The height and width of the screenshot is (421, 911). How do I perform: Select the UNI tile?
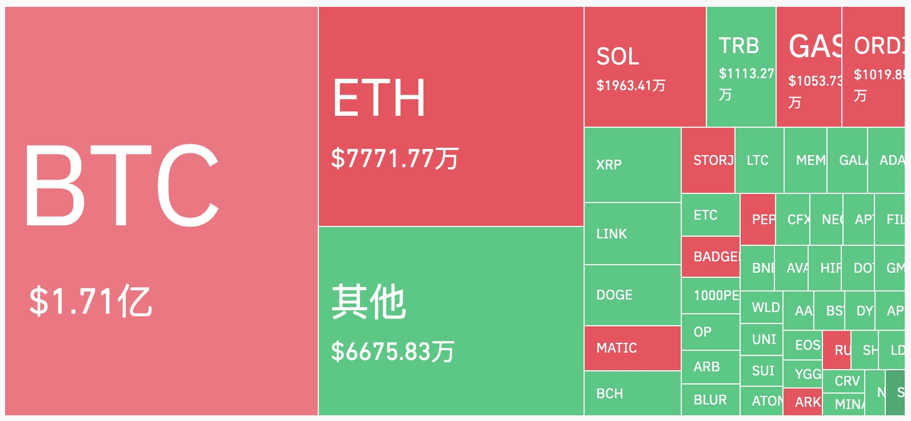(761, 339)
